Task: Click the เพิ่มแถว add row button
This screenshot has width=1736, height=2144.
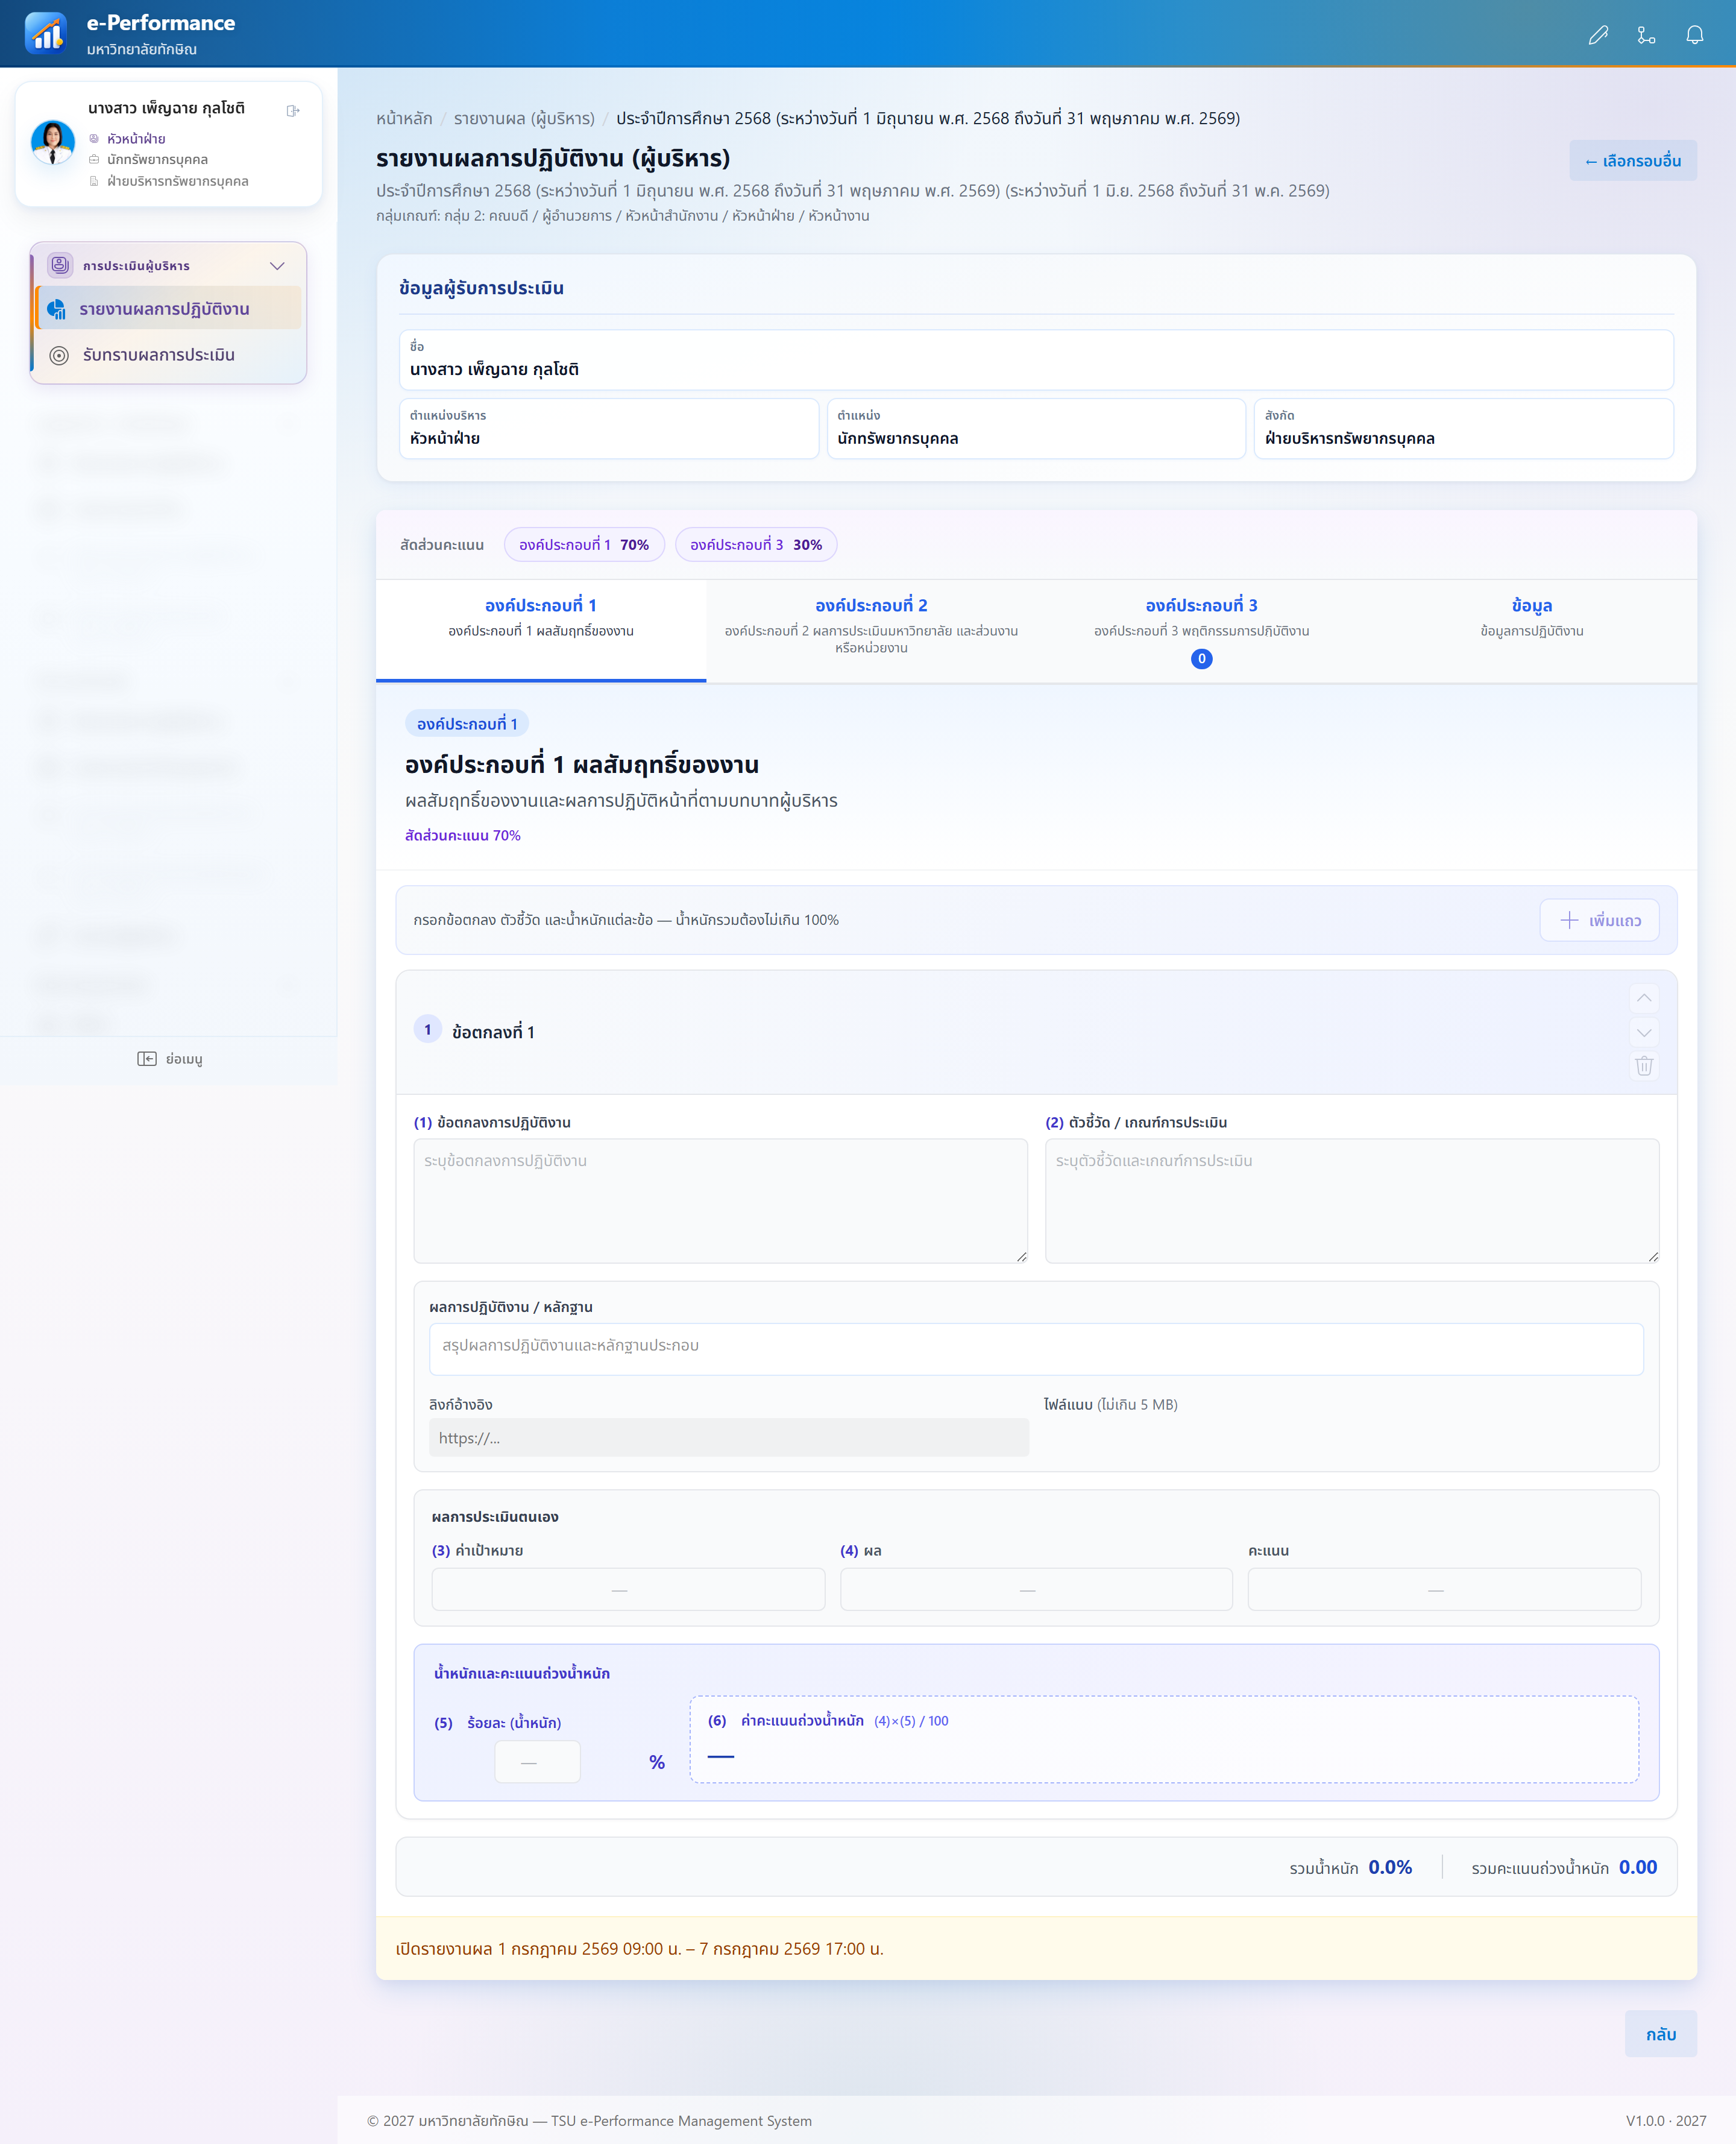Action: [x=1598, y=920]
